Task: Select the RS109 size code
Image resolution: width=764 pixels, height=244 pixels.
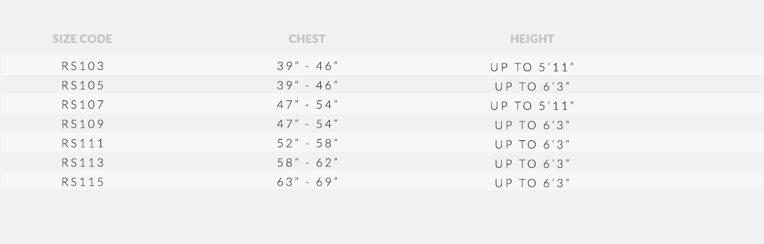Action: click(83, 124)
